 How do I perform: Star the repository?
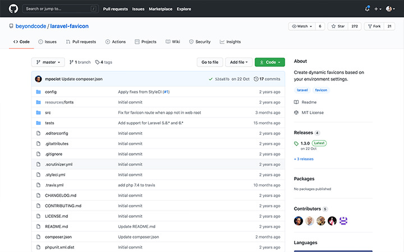click(x=338, y=26)
